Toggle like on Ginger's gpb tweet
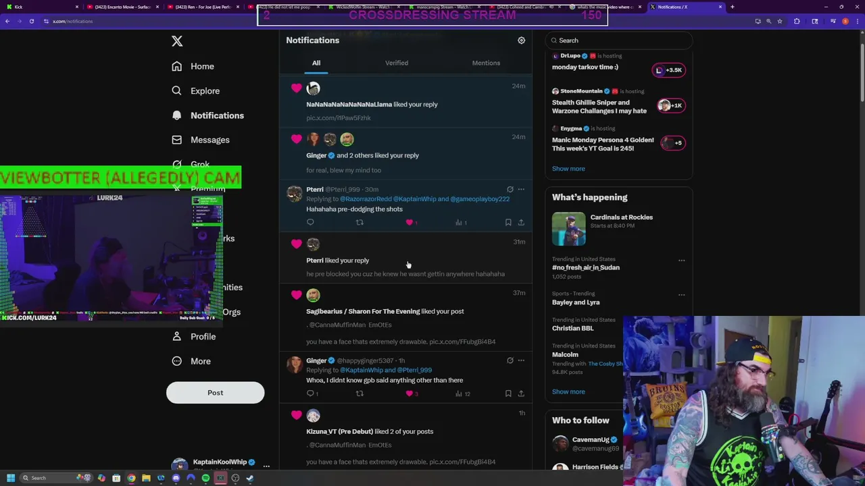The image size is (865, 486). [411, 394]
